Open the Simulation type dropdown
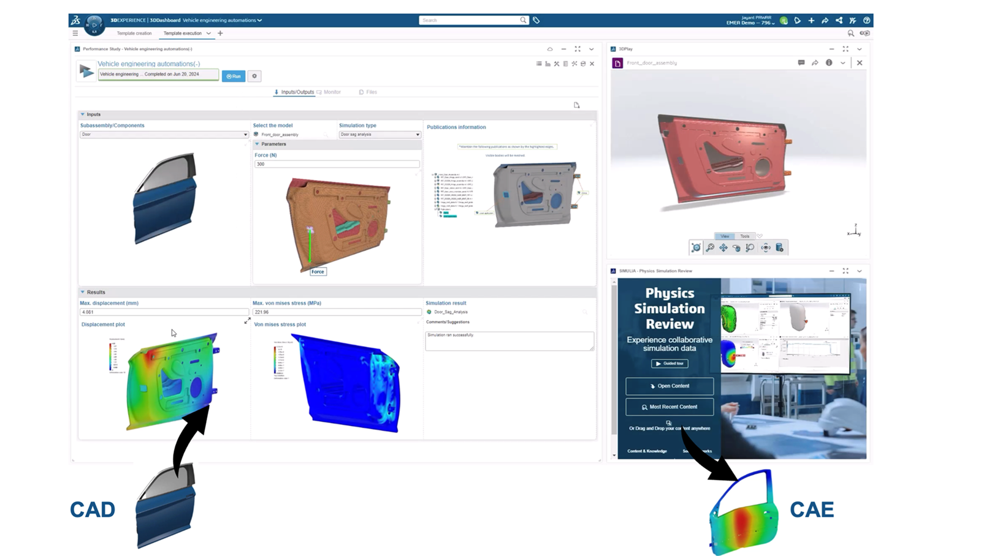The height and width of the screenshot is (556, 981). (x=380, y=135)
